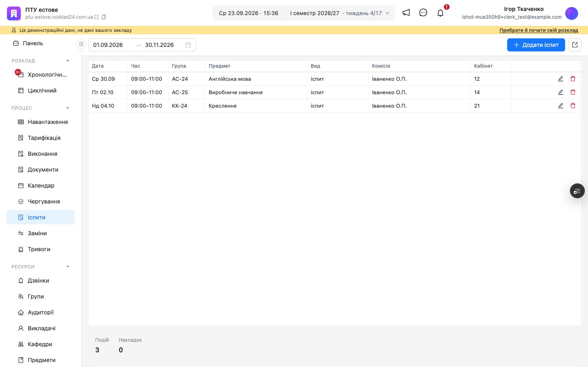Open the Навантаження page

[x=40, y=122]
